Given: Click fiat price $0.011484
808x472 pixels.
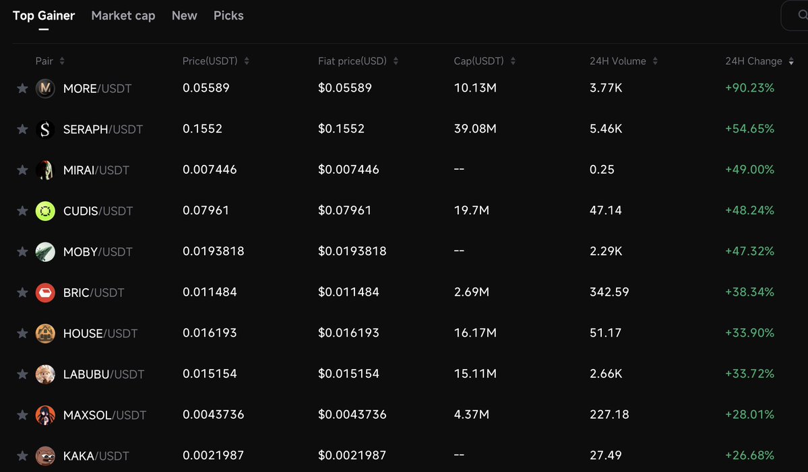Looking at the screenshot, I should (348, 292).
